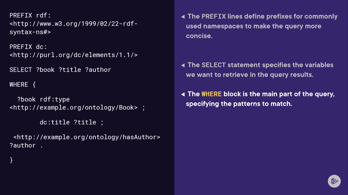Click the purl.org dc elements URL
The image size is (348, 195).
[73, 55]
